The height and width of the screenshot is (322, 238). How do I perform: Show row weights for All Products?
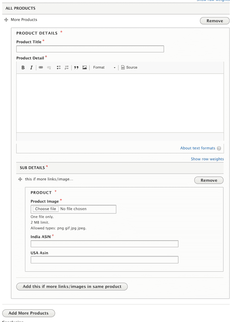click(x=207, y=1)
